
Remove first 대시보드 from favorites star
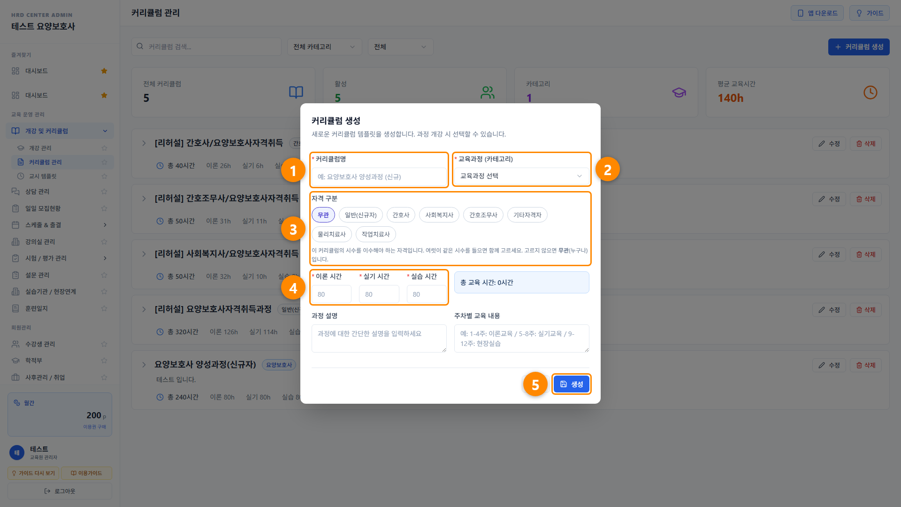point(104,71)
